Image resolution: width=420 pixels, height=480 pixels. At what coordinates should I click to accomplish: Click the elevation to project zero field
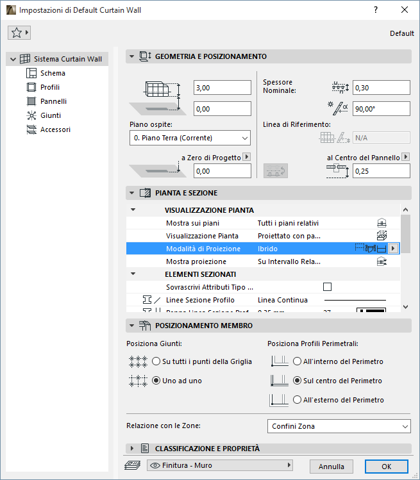tap(222, 171)
